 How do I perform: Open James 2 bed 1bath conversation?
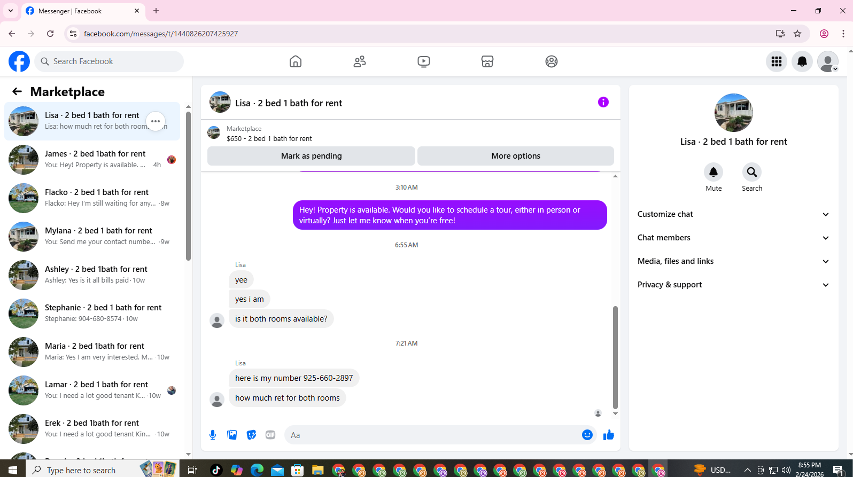pos(92,160)
